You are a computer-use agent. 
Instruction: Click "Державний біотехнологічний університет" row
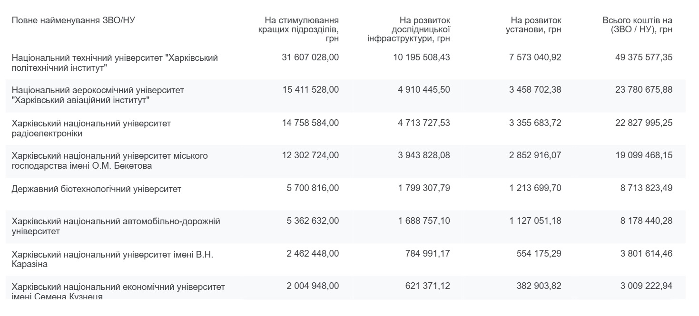point(97,189)
